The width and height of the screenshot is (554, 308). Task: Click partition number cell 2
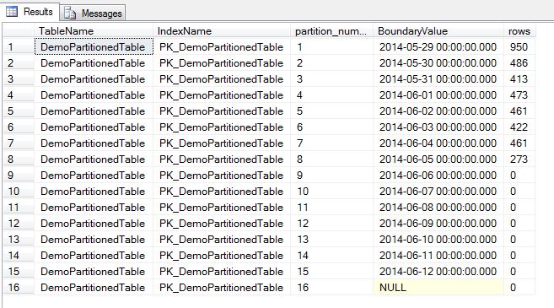[x=331, y=63]
